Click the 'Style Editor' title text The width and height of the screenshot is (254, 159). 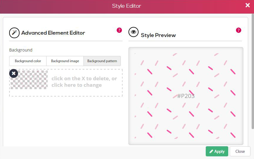point(127,6)
